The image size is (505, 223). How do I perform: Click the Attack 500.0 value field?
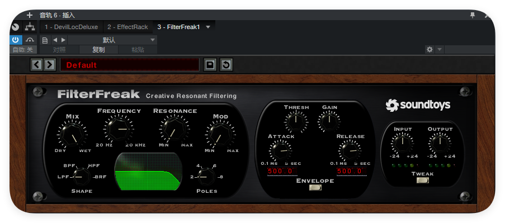click(282, 171)
